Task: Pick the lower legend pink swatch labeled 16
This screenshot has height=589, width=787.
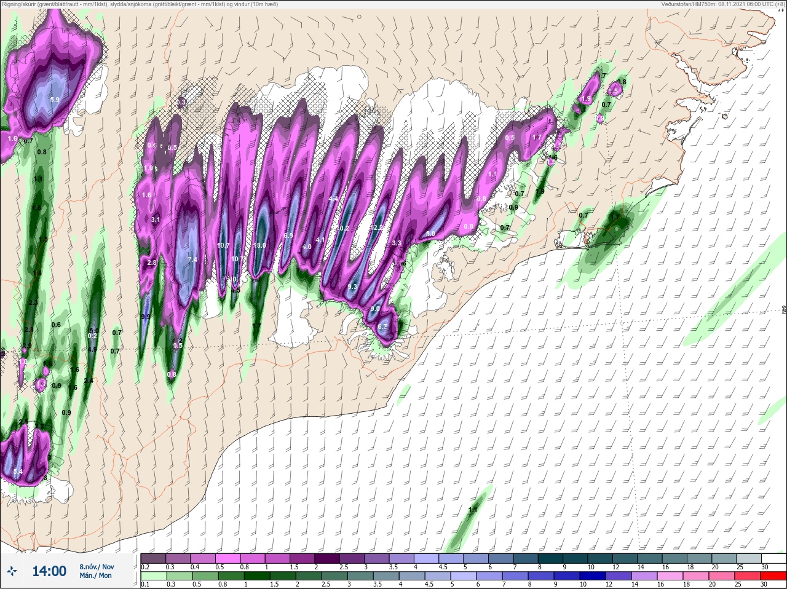Action: pyautogui.click(x=671, y=576)
